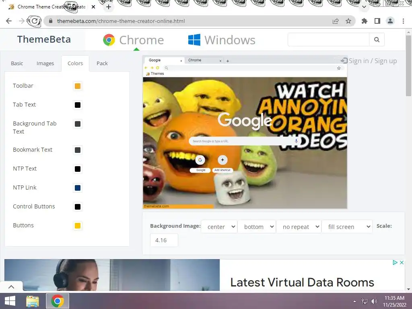Click the preview's Themes bookmark
This screenshot has height=309, width=412.
pos(155,74)
